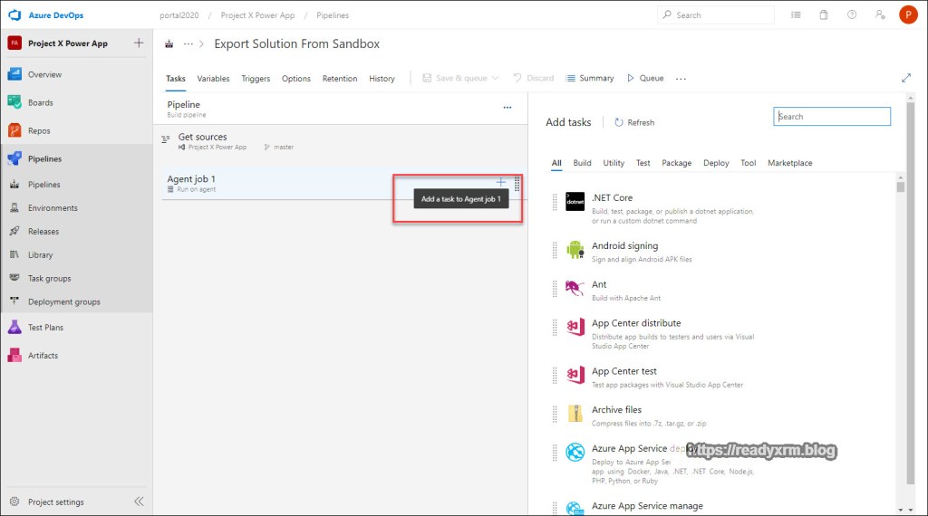Screen dimensions: 928x516
Task: Click the plus icon on Agent job 1
Action: (x=501, y=182)
